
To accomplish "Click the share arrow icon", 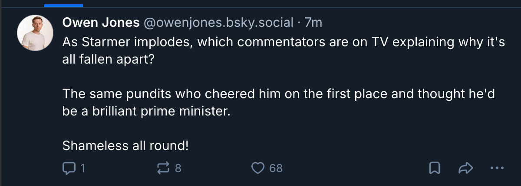I will (465, 168).
